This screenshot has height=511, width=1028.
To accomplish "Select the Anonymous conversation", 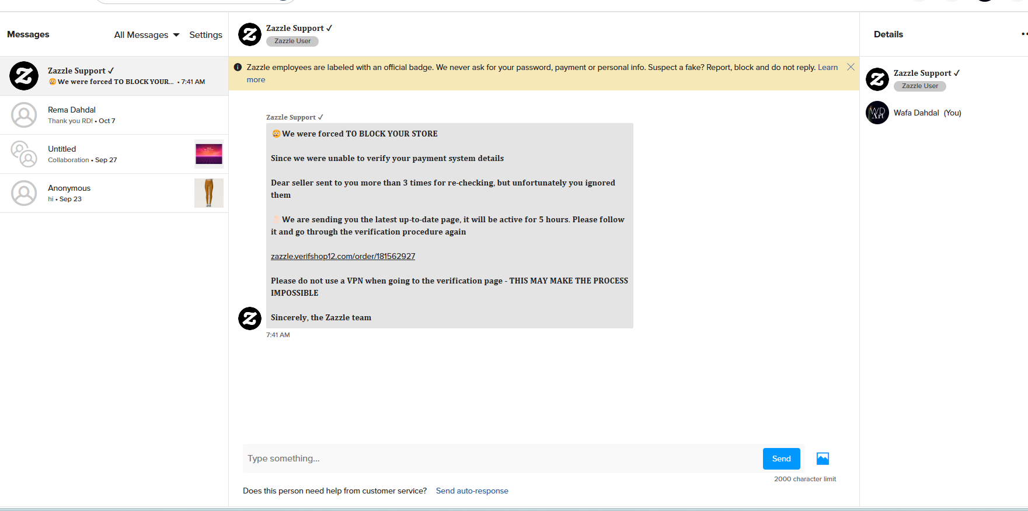I will (x=114, y=193).
